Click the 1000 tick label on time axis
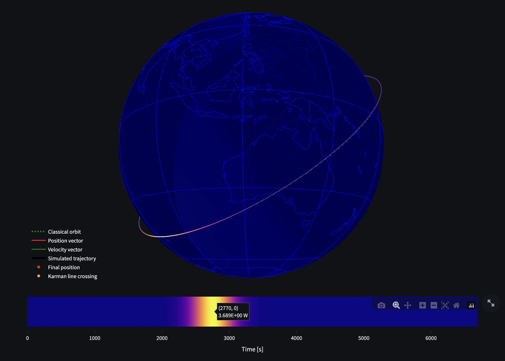The height and width of the screenshot is (361, 505). click(x=95, y=338)
